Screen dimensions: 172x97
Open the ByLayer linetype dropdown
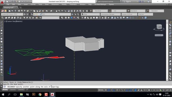[110, 14]
